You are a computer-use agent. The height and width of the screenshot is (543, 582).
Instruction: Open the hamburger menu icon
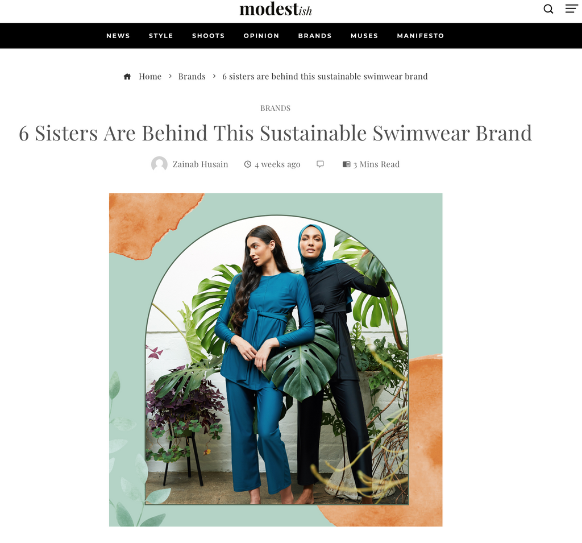571,9
